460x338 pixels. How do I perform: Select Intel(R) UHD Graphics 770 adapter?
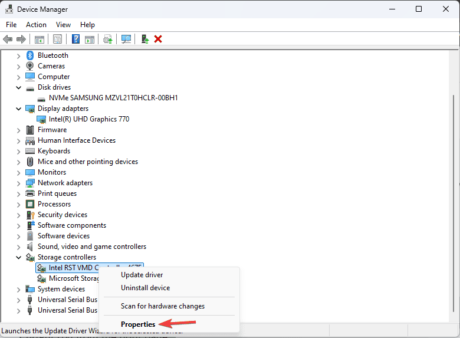pos(89,119)
